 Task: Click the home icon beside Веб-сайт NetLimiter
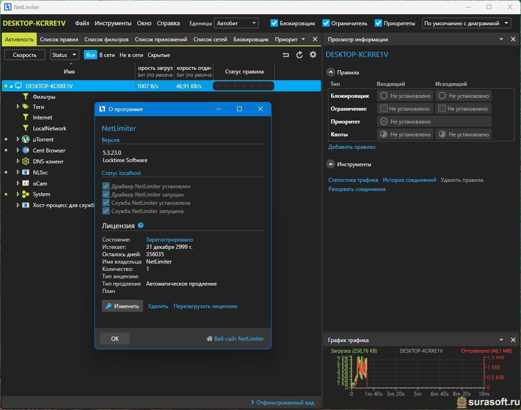[209, 339]
